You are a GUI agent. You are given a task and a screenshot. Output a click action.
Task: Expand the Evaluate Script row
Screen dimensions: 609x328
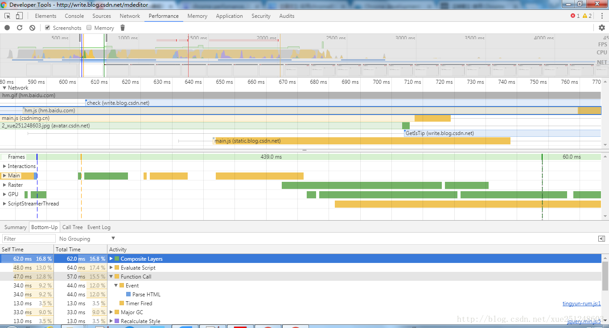pyautogui.click(x=111, y=268)
